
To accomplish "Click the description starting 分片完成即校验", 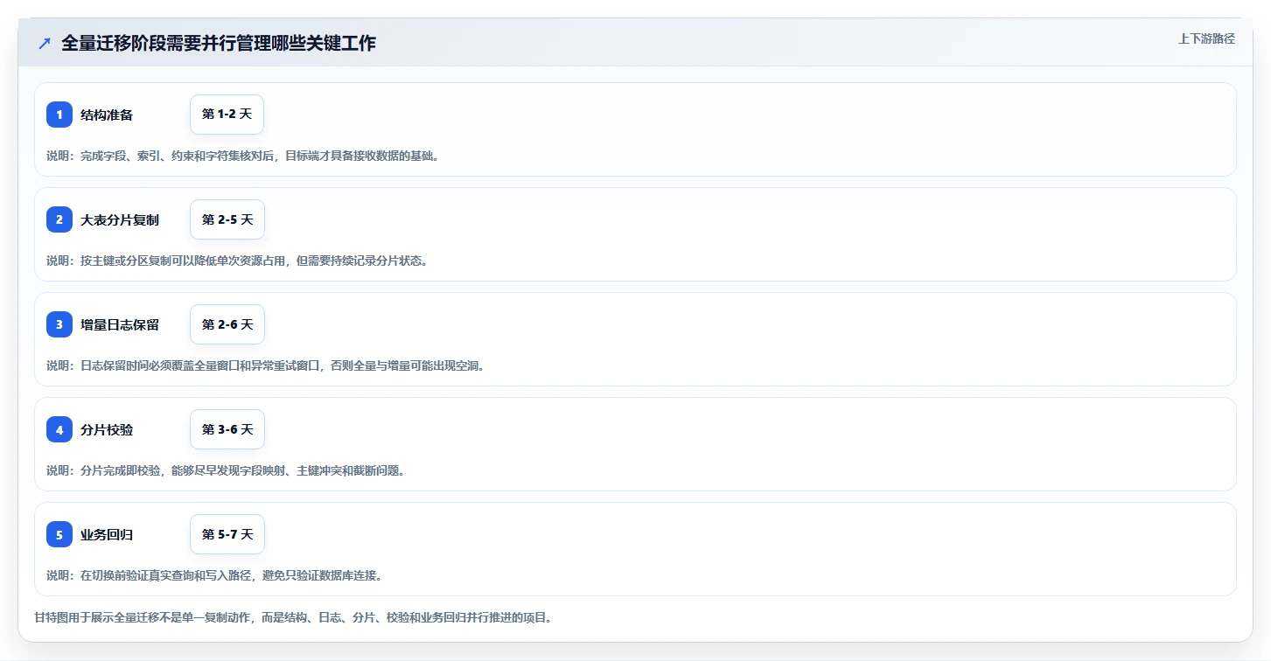I will click(x=226, y=470).
